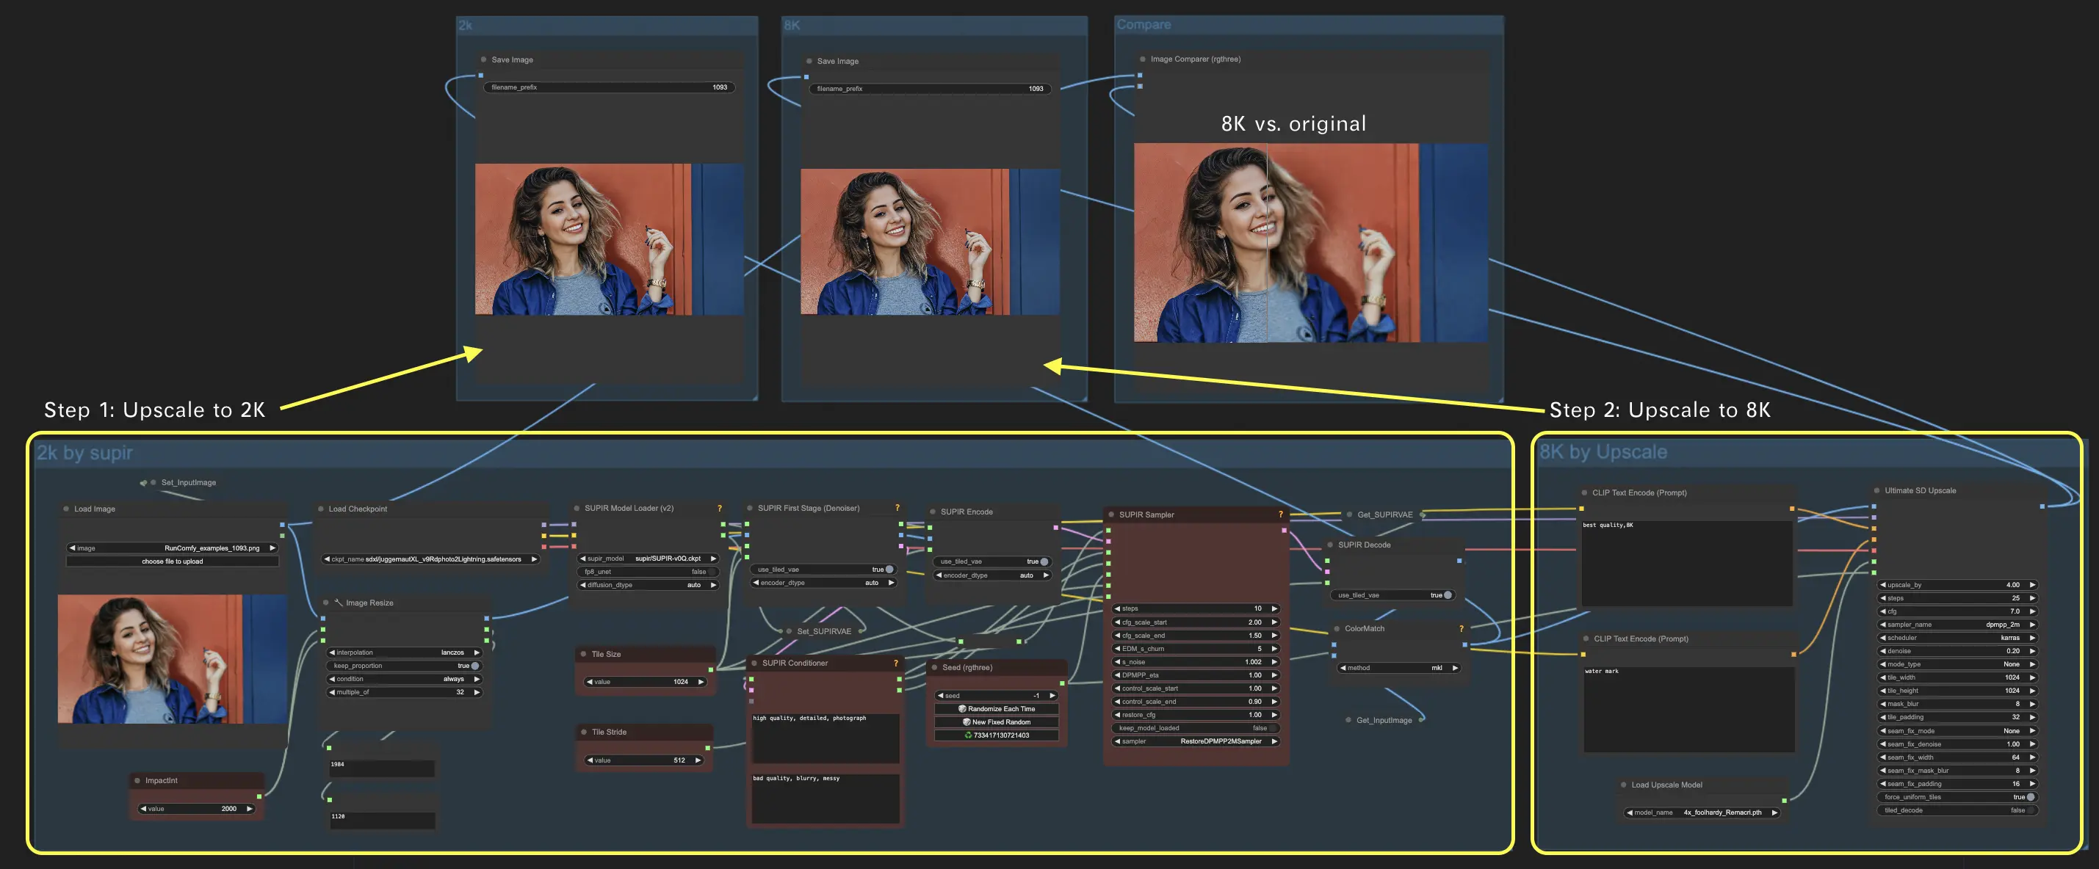Click the positive prompt 'high quality, detailed, photograph'

point(825,738)
